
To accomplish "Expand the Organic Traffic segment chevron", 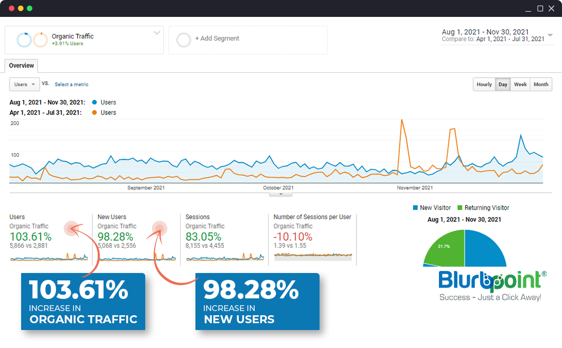I will (x=157, y=33).
